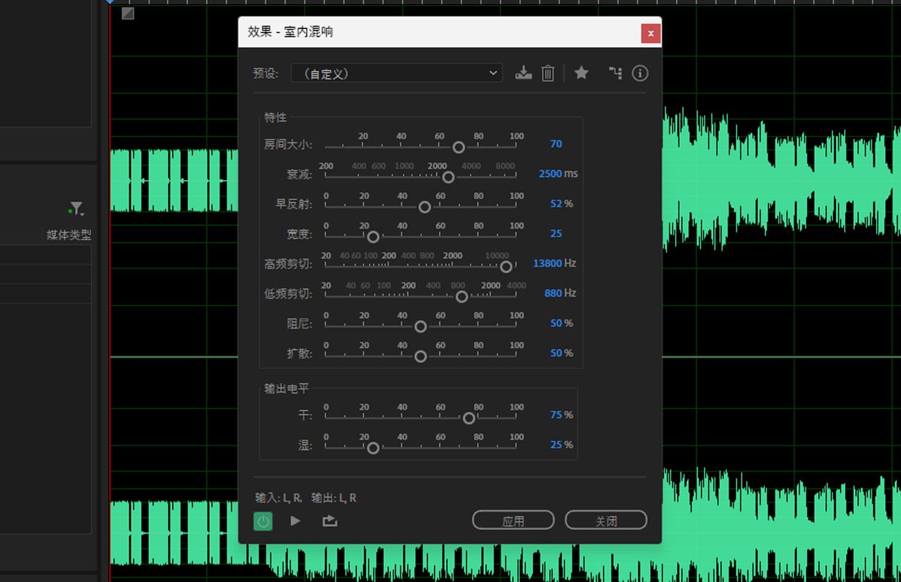The height and width of the screenshot is (582, 901).
Task: Delete the selected preset
Action: coord(548,73)
